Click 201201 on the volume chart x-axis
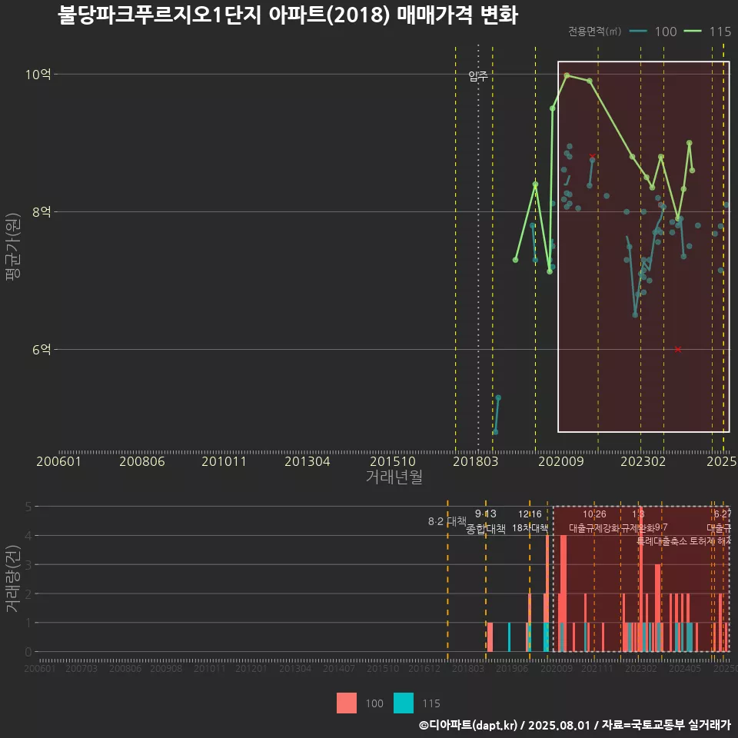 pyautogui.click(x=251, y=668)
